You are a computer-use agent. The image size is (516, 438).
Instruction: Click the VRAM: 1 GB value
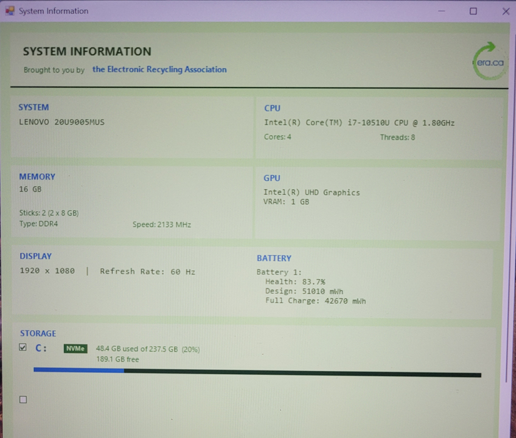pyautogui.click(x=286, y=201)
